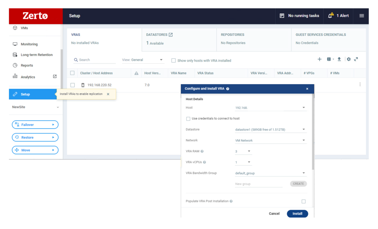The height and width of the screenshot is (229, 378).
Task: Open the VRA vCPUs dropdown
Action: coord(243,162)
